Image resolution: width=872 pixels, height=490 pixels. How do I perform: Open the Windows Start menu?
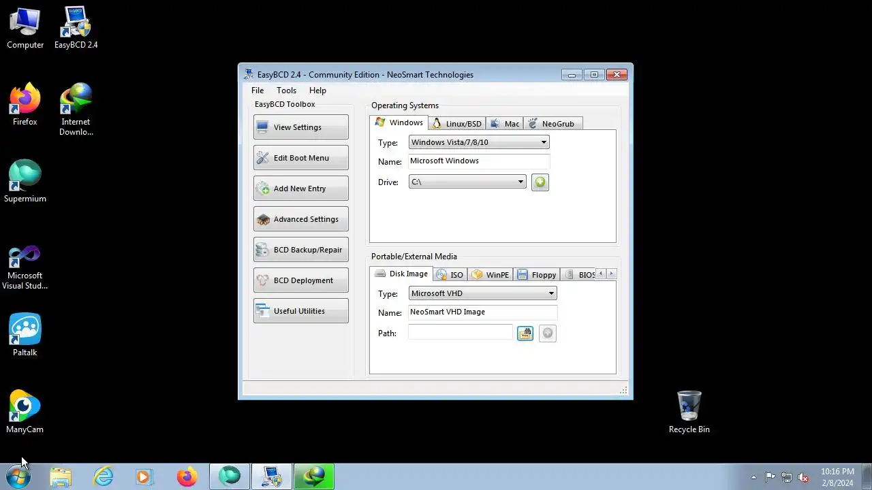coord(18,477)
